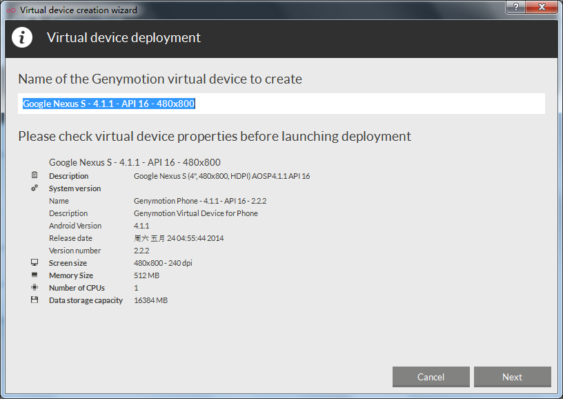Click the Data storage floppy disk icon
The image size is (563, 399).
click(34, 300)
